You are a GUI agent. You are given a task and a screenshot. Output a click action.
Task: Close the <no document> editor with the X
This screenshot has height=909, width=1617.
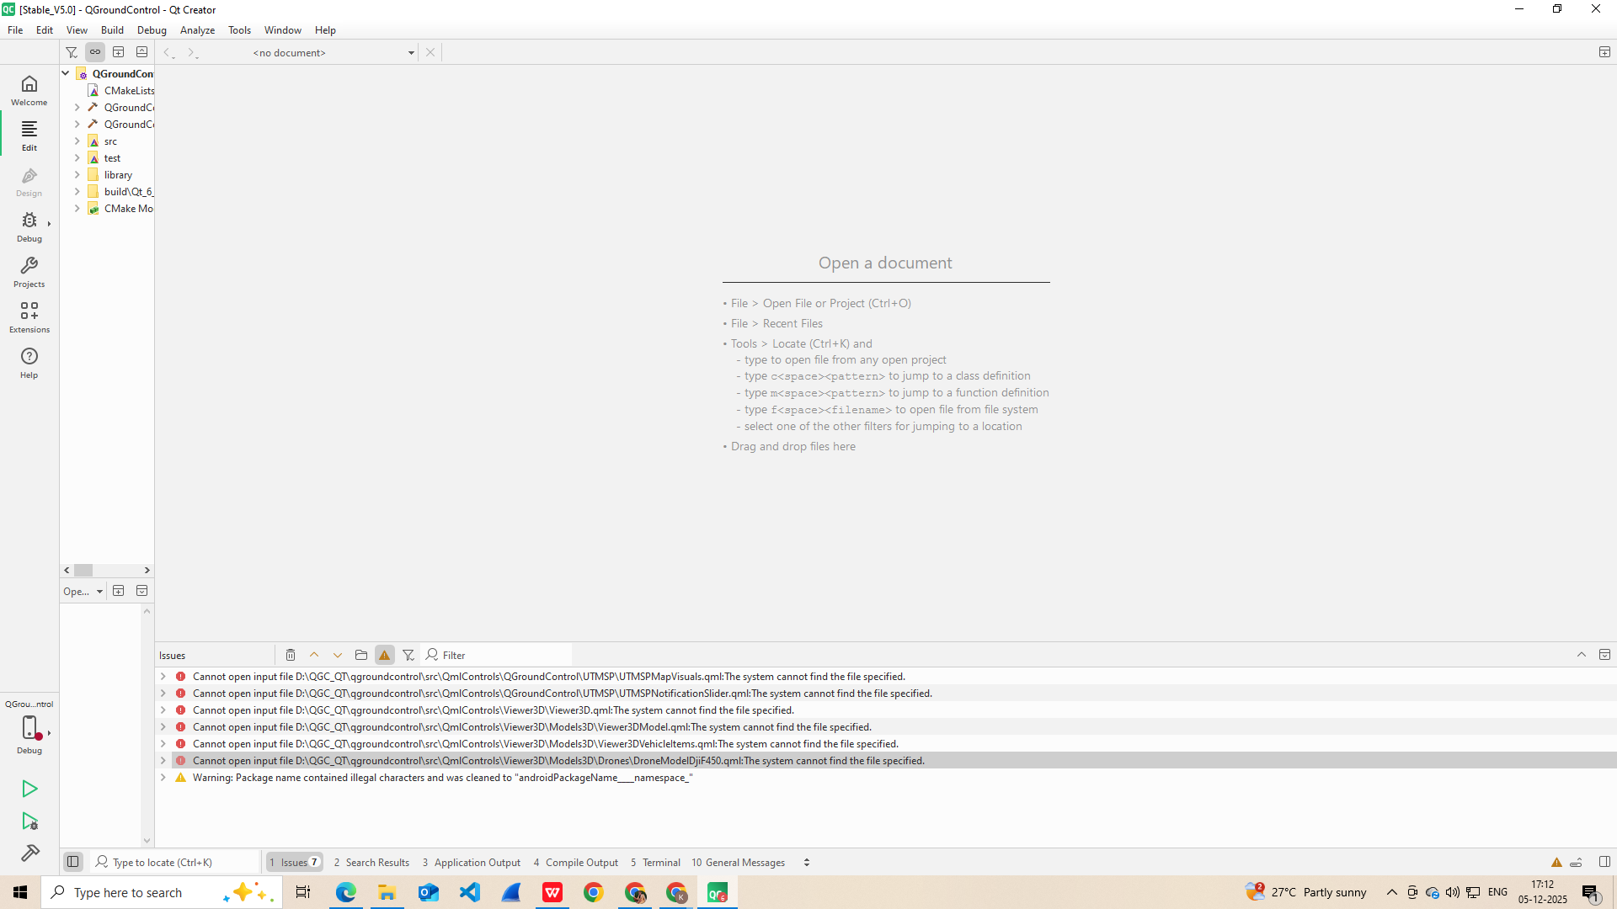(430, 52)
